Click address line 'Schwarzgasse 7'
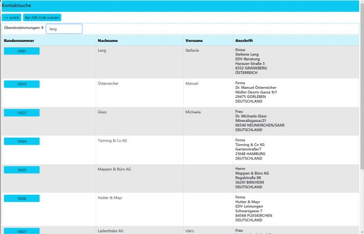364x234 pixels. click(x=248, y=211)
